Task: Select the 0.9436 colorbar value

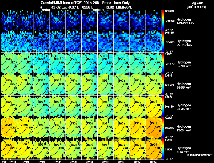Action: tap(169, 33)
